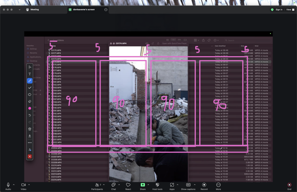Click the trash Clear annotations icon
Screen dimensions: 297x192
[30, 129]
